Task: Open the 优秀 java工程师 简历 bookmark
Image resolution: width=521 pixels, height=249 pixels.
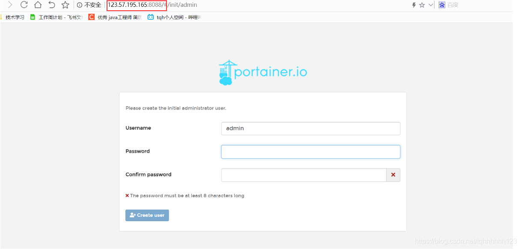Action: coord(115,17)
